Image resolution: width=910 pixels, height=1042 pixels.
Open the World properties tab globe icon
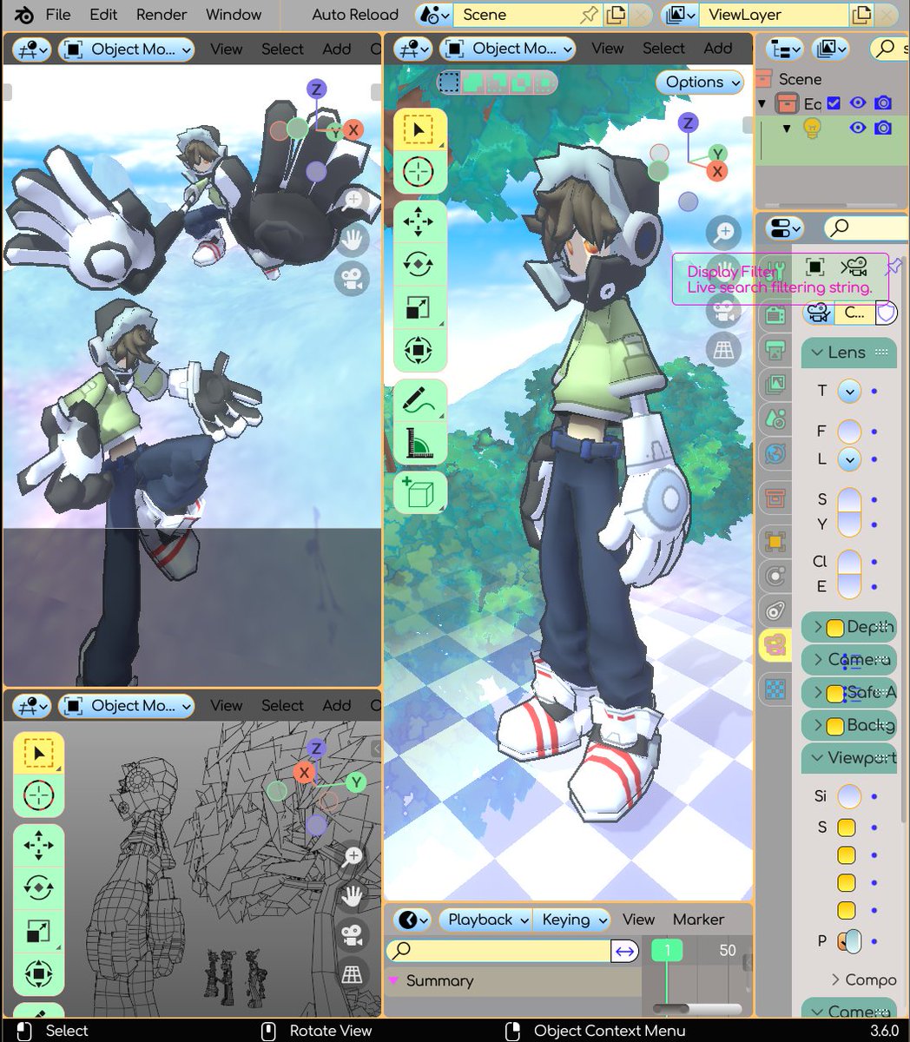(775, 453)
